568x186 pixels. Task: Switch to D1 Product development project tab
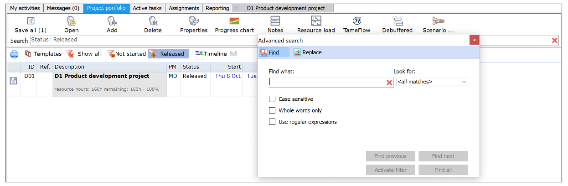click(286, 8)
